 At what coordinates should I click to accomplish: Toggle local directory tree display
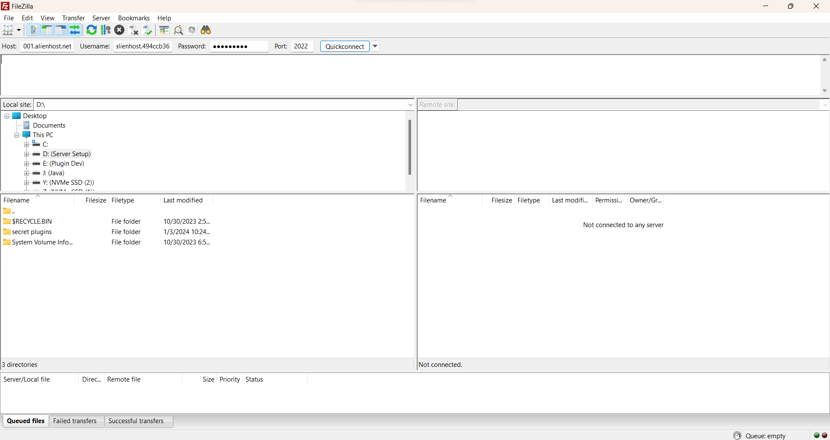[47, 30]
